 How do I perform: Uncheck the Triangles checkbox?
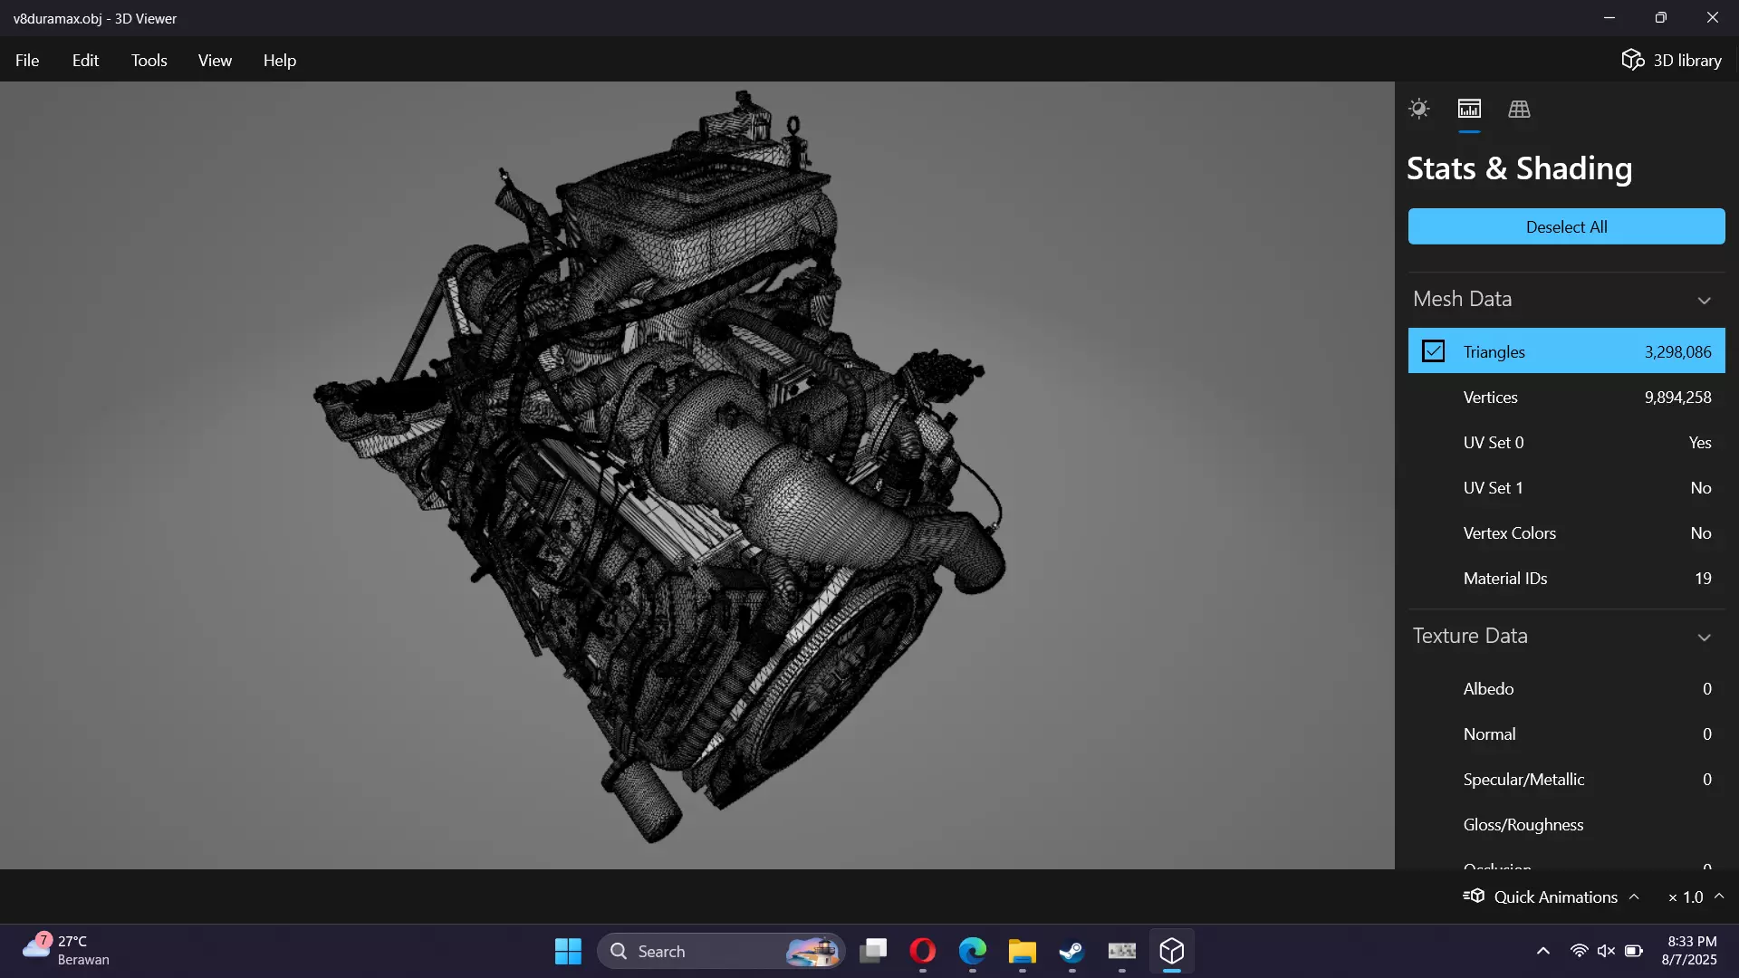point(1433,351)
